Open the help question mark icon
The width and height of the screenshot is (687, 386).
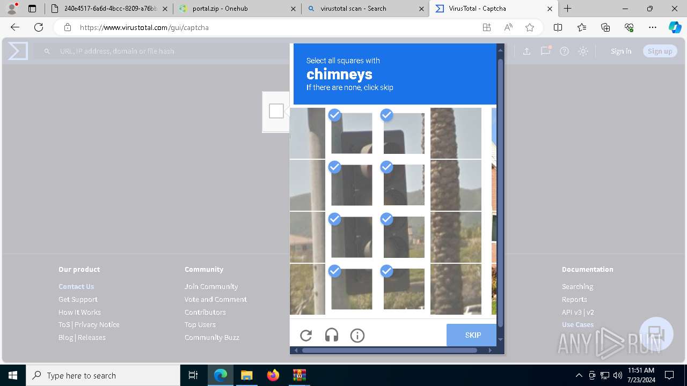564,51
